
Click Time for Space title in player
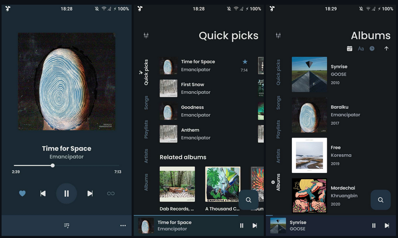pyautogui.click(x=67, y=148)
